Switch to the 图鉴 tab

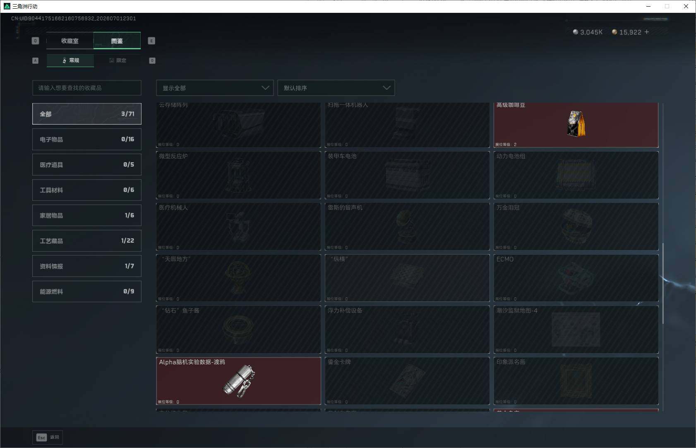click(117, 41)
